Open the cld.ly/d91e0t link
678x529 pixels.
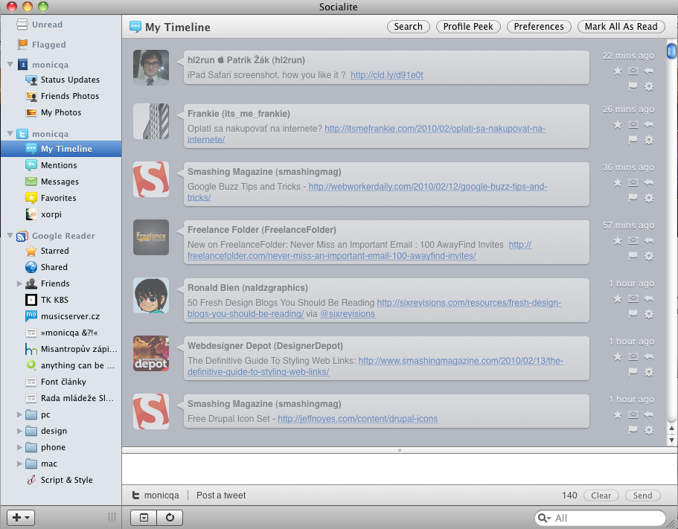(x=386, y=75)
